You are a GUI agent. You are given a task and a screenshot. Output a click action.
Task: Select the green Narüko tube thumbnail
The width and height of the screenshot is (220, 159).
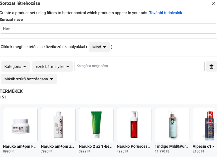(x=96, y=125)
